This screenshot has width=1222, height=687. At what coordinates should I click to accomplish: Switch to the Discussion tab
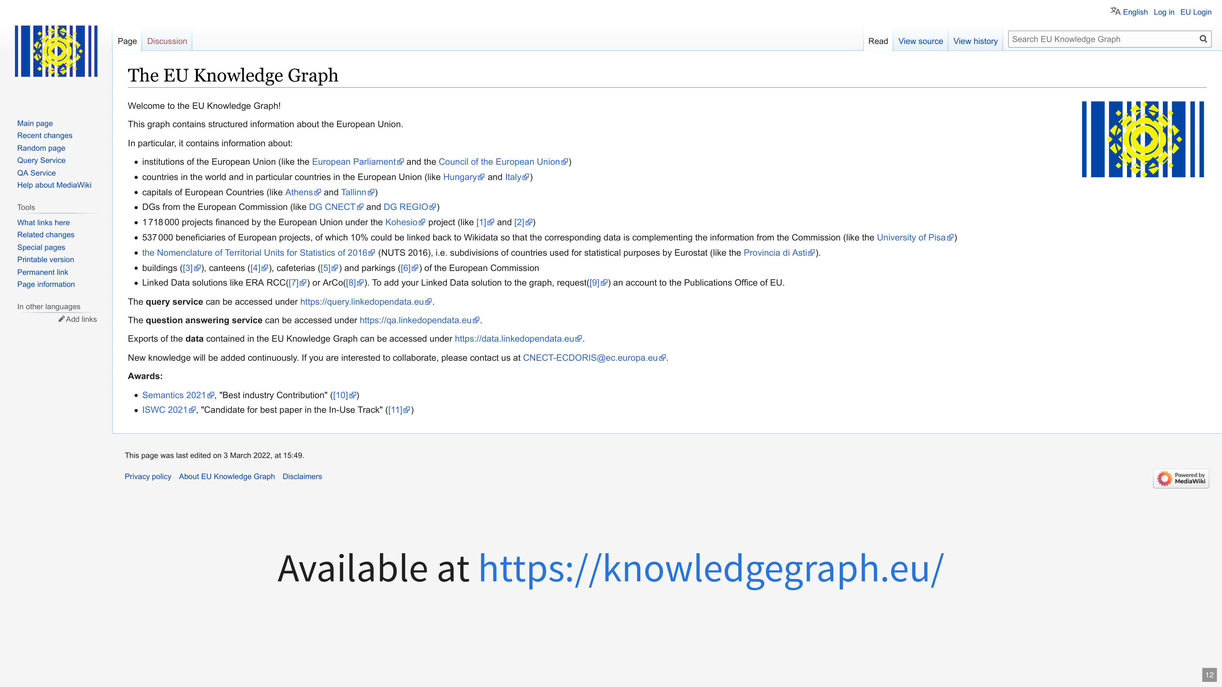pos(166,41)
